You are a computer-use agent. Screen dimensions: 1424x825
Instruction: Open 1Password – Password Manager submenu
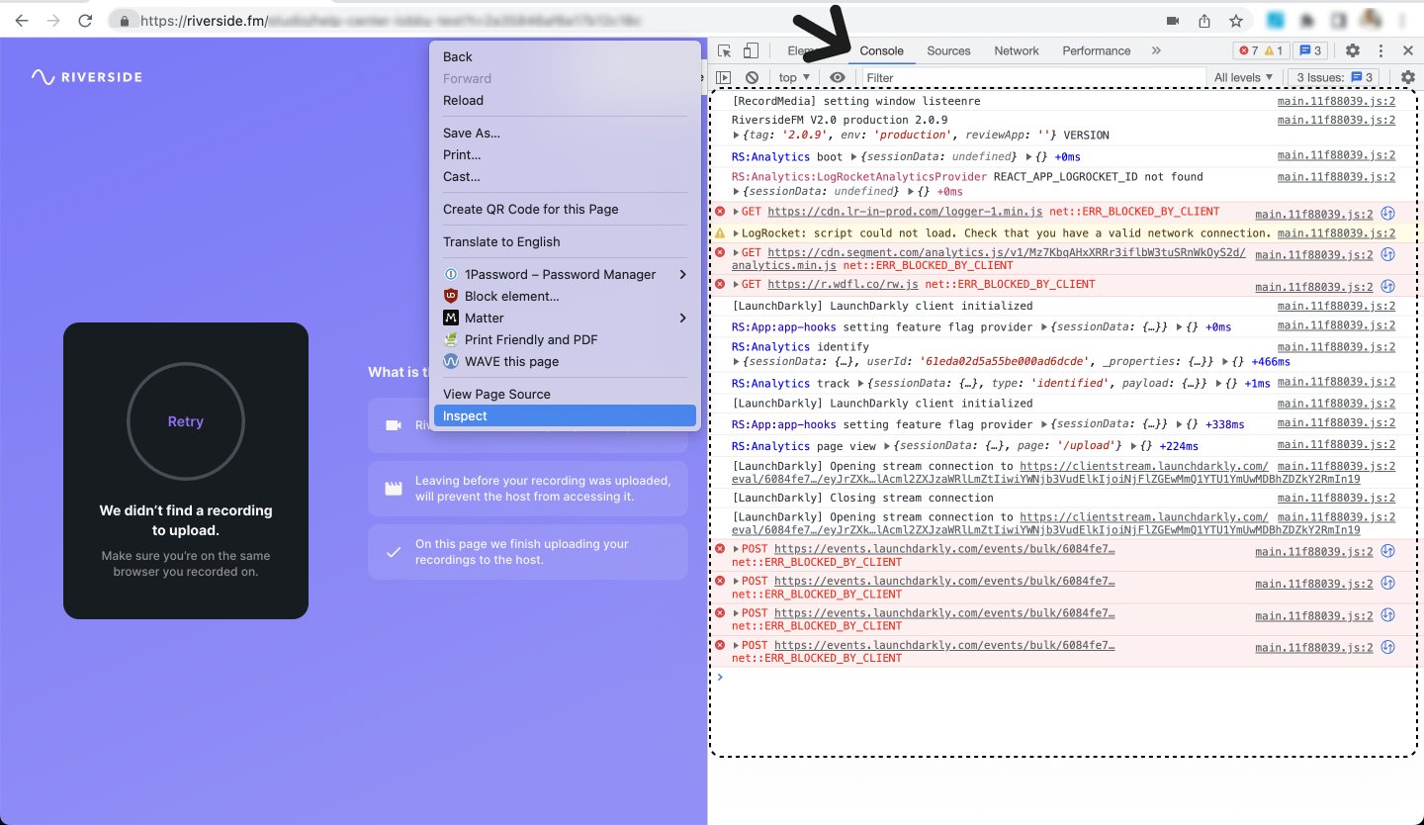point(565,274)
